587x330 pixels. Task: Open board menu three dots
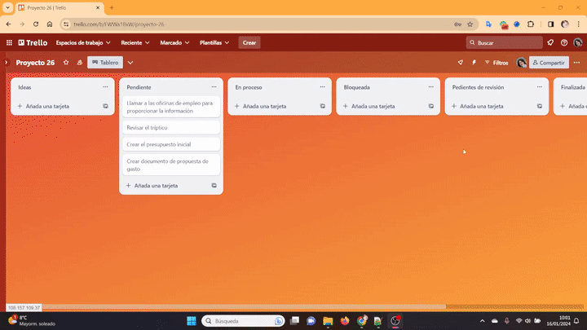coord(577,63)
